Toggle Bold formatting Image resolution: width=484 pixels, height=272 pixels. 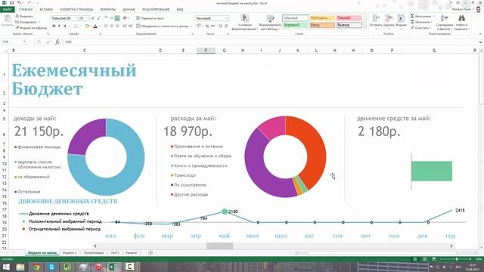(x=54, y=26)
